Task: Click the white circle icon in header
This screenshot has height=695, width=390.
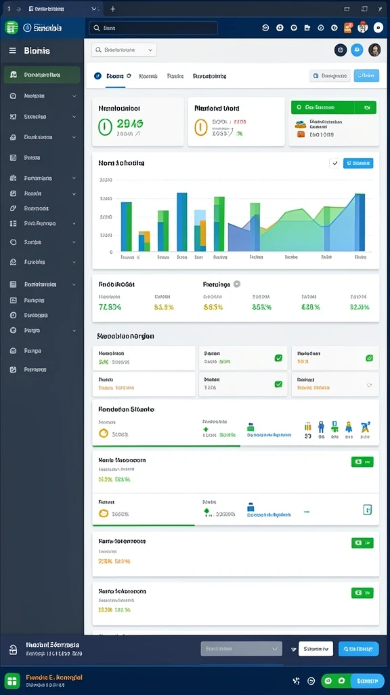Action: click(378, 27)
